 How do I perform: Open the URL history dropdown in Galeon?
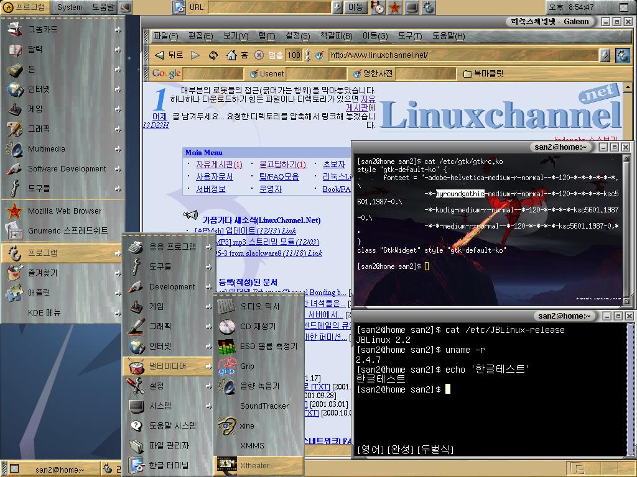point(605,55)
